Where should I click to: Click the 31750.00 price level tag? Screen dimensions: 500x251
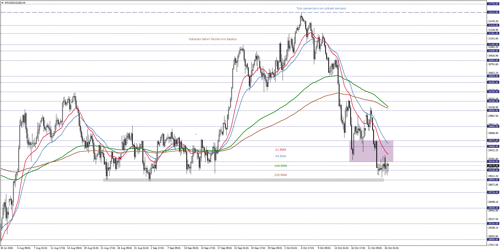point(493,4)
